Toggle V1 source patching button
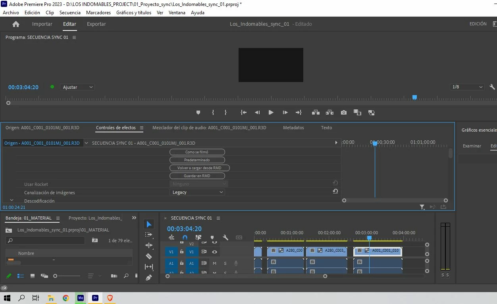The width and height of the screenshot is (497, 304). (171, 252)
